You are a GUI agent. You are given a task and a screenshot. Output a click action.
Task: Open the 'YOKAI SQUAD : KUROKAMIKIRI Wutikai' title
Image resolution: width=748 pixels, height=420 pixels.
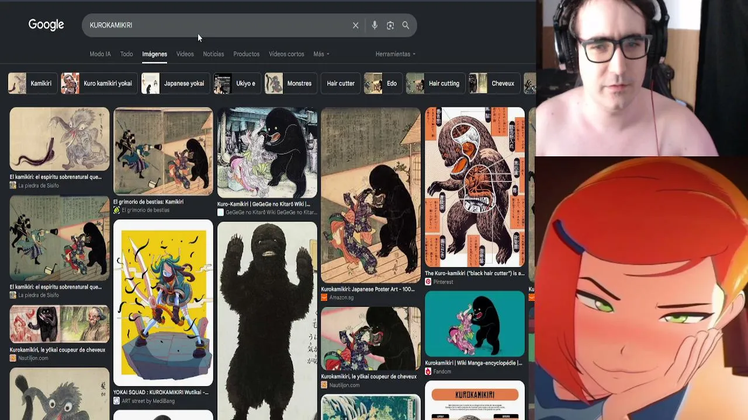[x=161, y=393]
